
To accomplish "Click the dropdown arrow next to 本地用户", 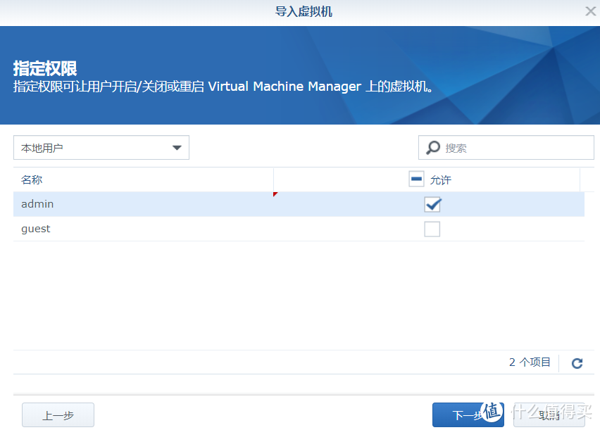I will [x=177, y=148].
